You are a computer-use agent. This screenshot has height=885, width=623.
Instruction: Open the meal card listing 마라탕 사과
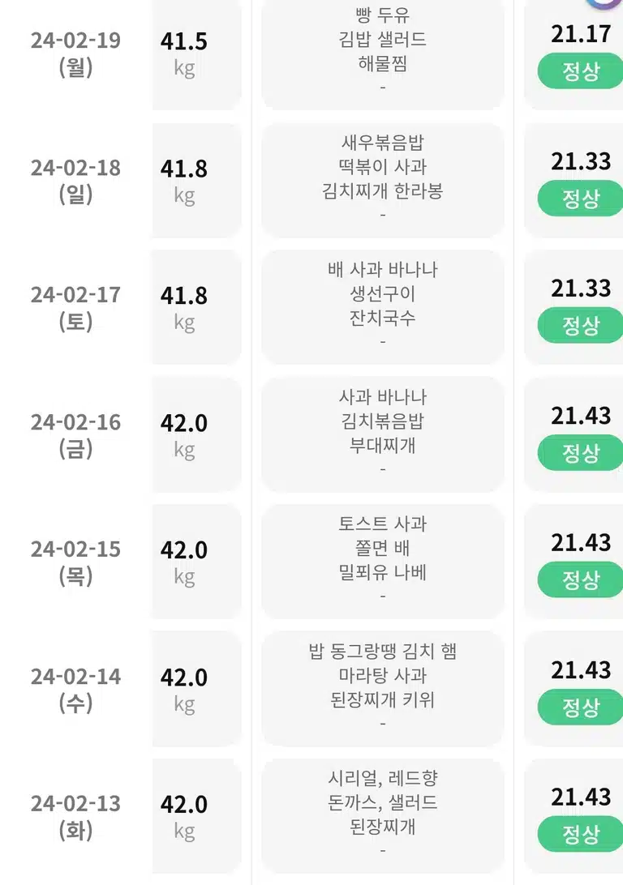[x=382, y=689]
